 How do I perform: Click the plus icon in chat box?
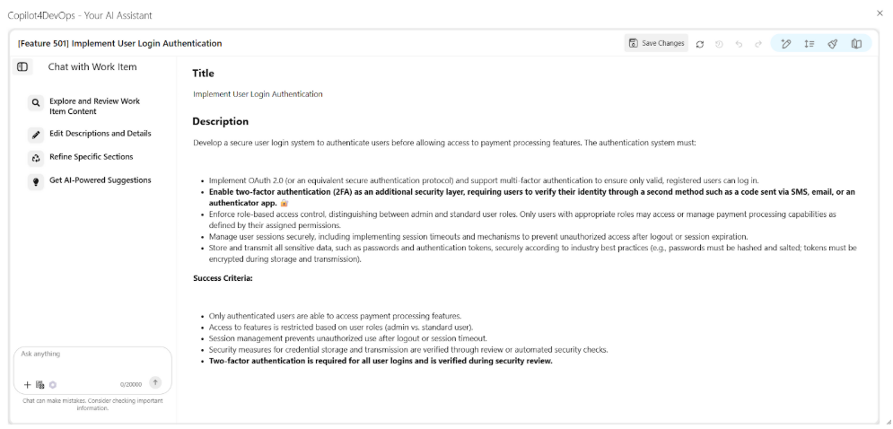pos(27,384)
